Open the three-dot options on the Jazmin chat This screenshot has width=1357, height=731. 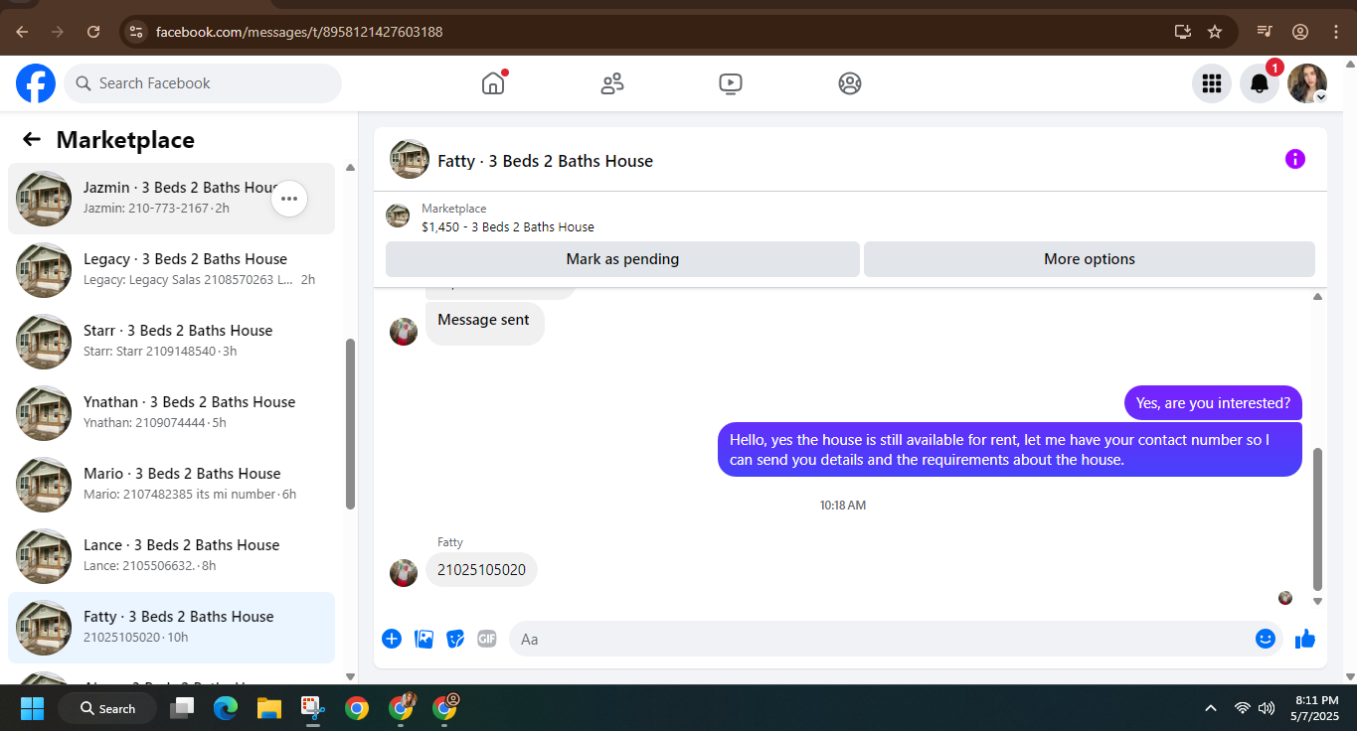coord(289,199)
